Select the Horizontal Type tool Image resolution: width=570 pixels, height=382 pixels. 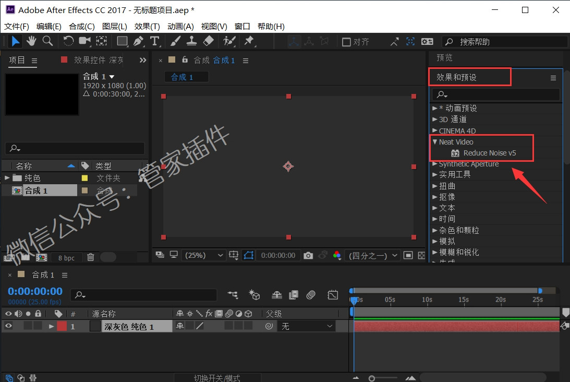[154, 41]
